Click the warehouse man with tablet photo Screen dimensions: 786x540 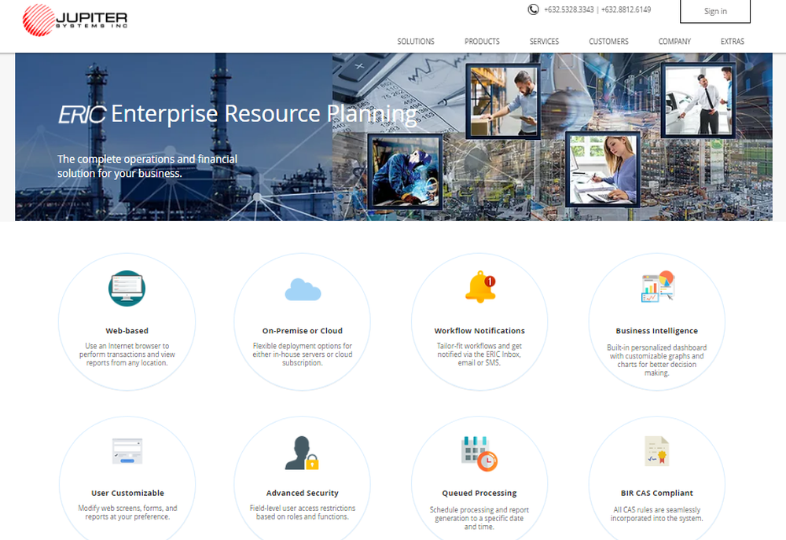click(x=504, y=101)
